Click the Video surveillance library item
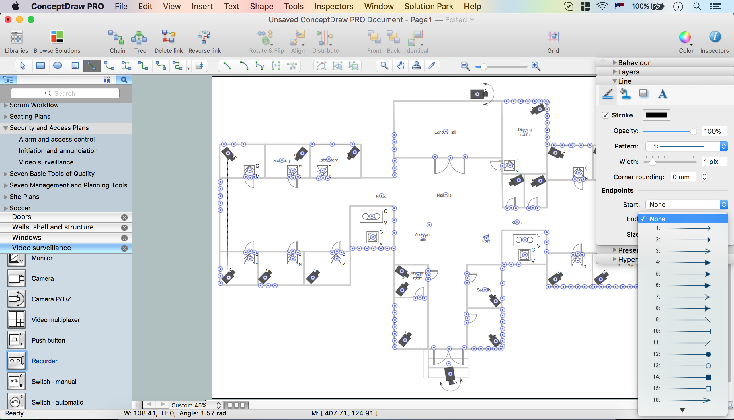This screenshot has height=420, width=734. tap(41, 248)
